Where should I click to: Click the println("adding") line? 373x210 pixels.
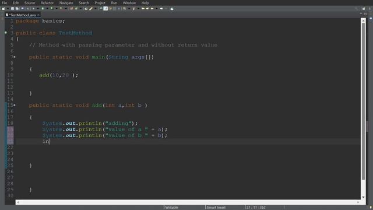[x=90, y=123]
